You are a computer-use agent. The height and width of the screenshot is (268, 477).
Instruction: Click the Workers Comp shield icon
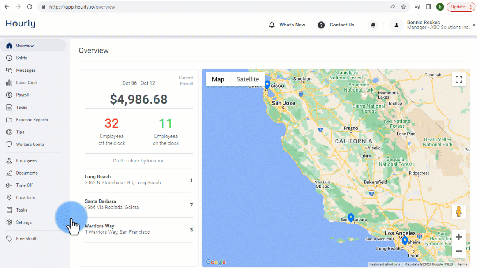tap(9, 144)
